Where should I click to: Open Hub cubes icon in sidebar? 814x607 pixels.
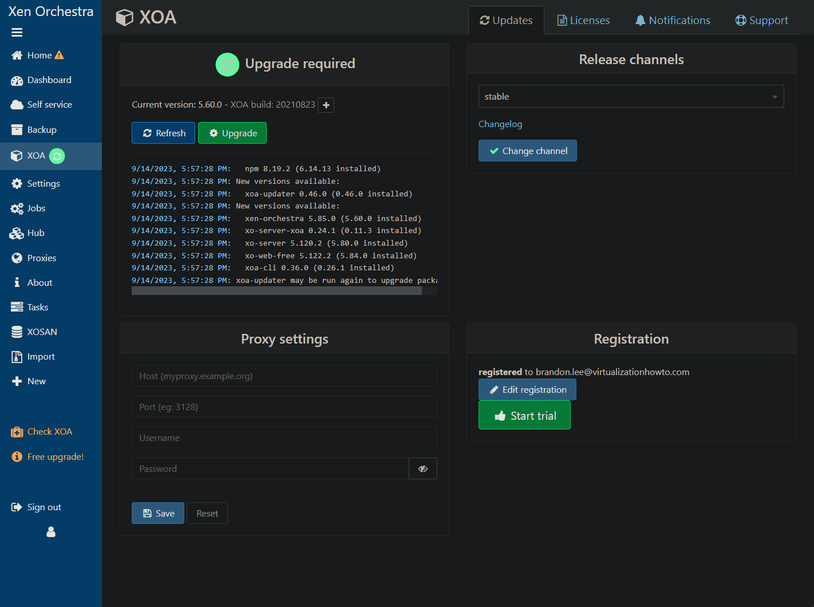point(17,233)
